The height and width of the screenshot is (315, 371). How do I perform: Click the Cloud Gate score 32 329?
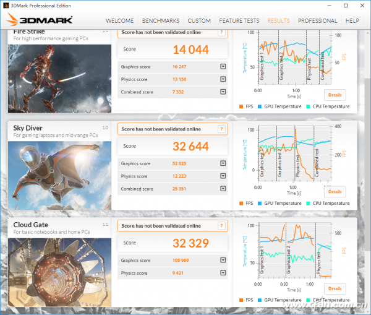click(190, 243)
